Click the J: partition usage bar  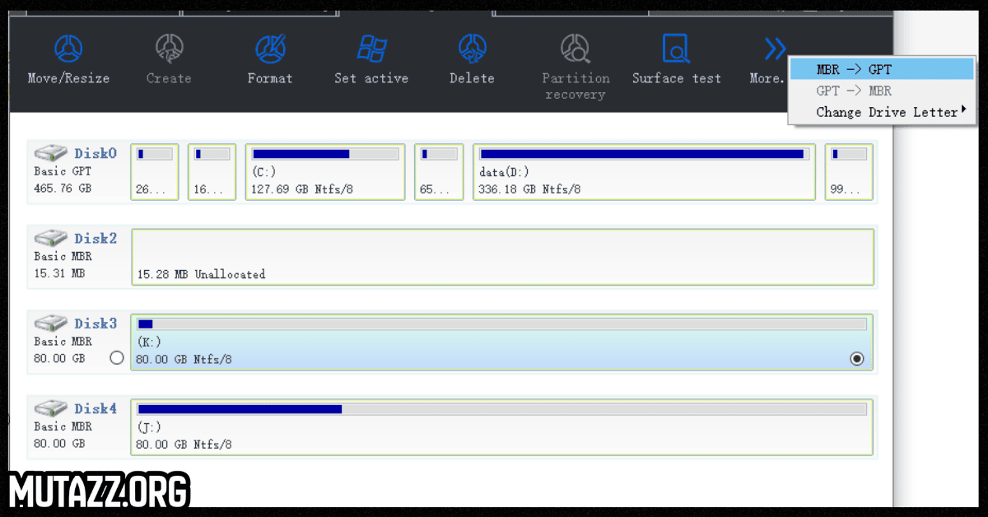pos(501,409)
